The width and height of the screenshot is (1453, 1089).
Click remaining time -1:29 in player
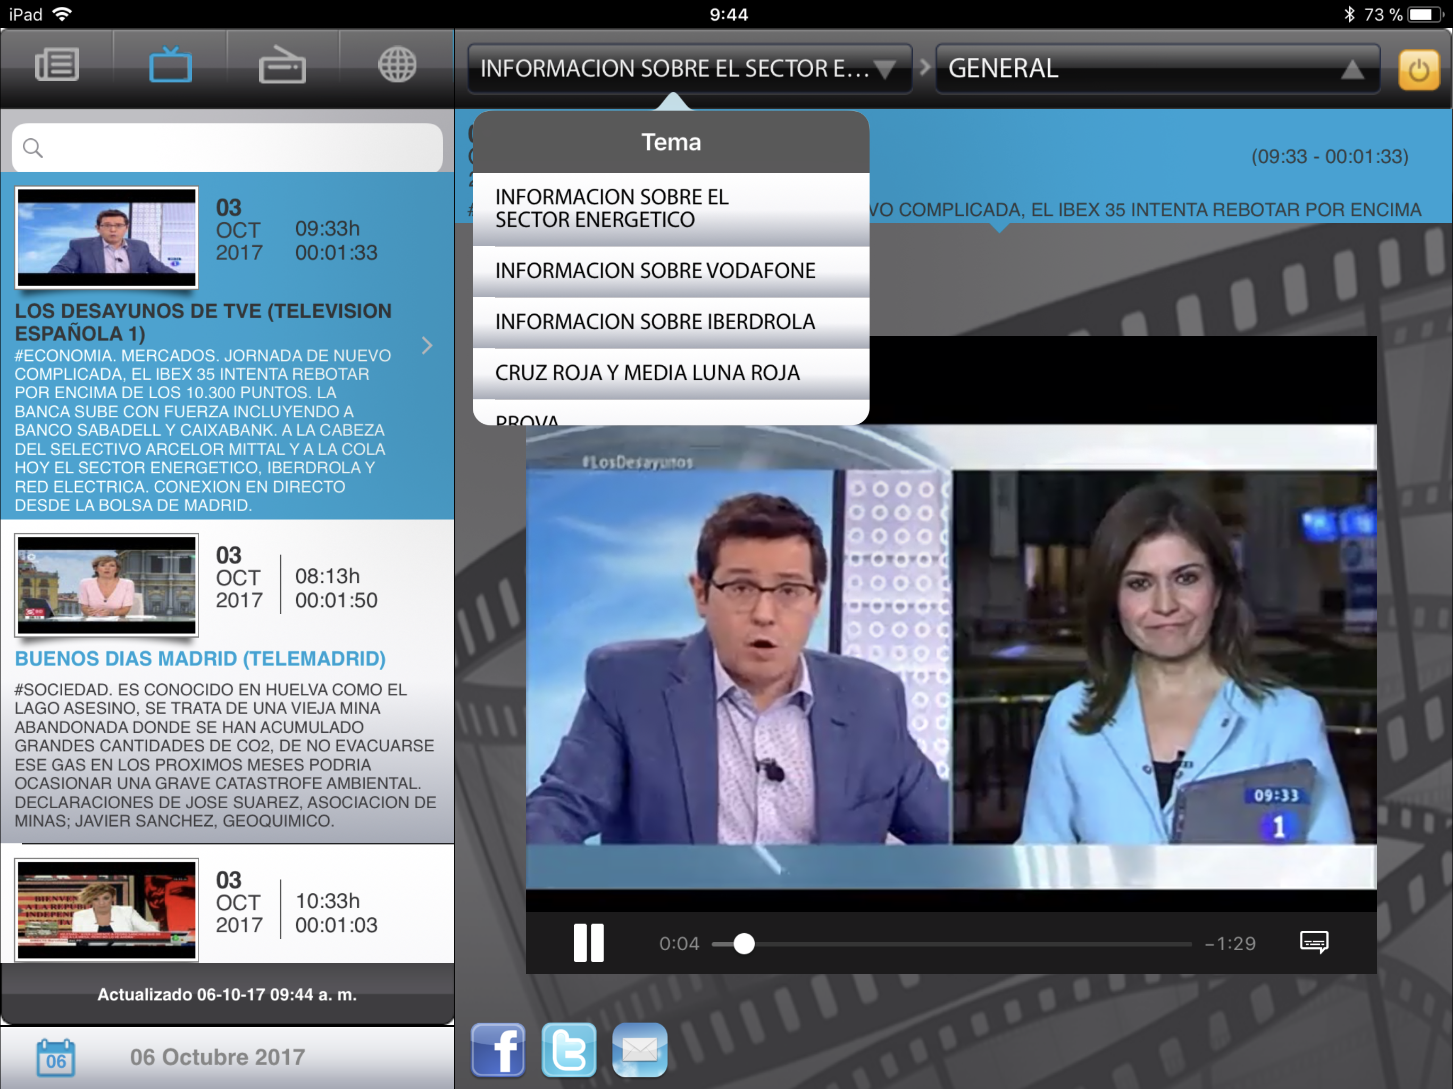[x=1230, y=944]
